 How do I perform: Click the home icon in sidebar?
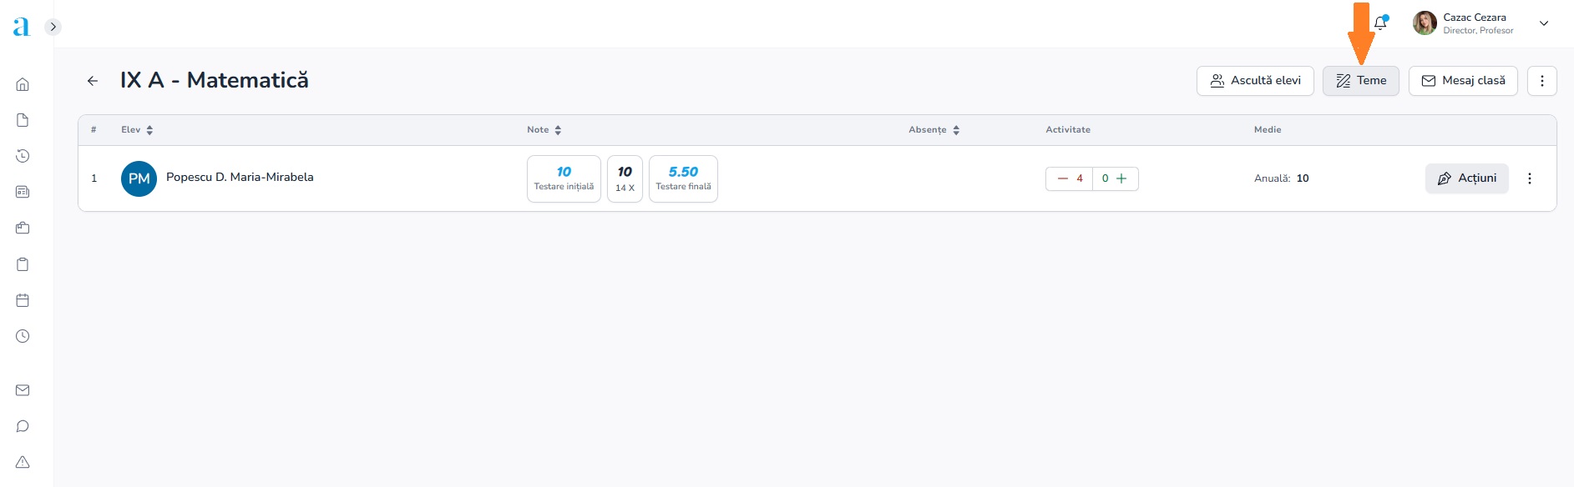pyautogui.click(x=23, y=84)
